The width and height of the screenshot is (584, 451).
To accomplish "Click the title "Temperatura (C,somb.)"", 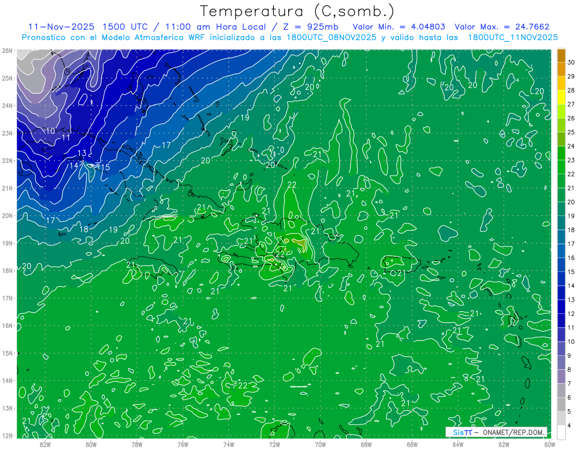I will [x=297, y=12].
